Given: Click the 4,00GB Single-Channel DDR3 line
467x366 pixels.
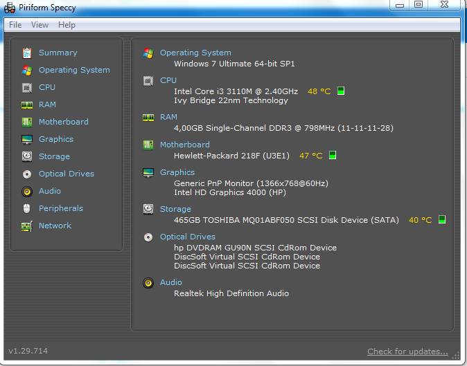Looking at the screenshot, I should [x=283, y=128].
